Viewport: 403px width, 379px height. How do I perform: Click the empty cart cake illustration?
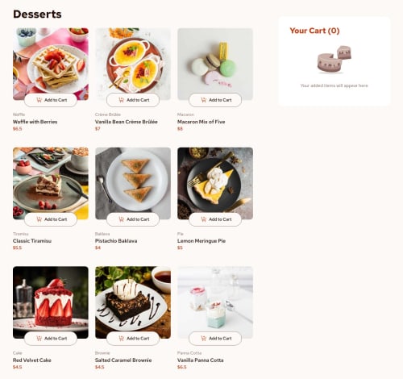[334, 60]
